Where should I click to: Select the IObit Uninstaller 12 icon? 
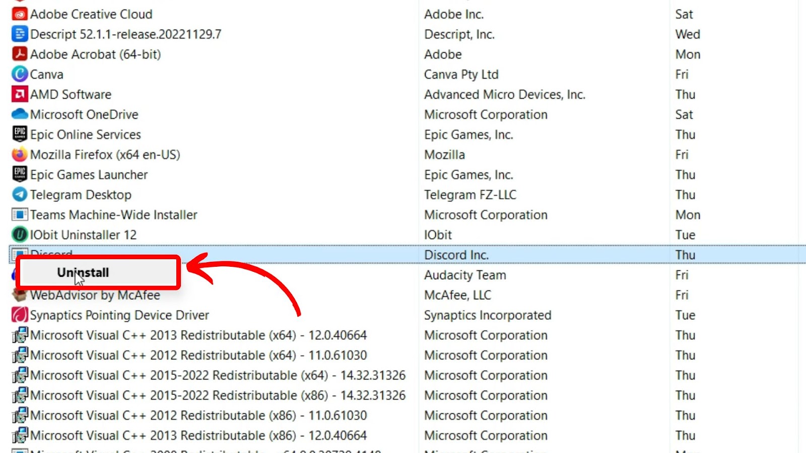(20, 235)
